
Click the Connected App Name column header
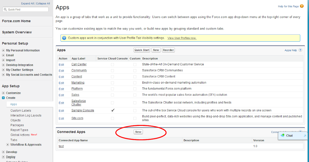click(x=73, y=140)
